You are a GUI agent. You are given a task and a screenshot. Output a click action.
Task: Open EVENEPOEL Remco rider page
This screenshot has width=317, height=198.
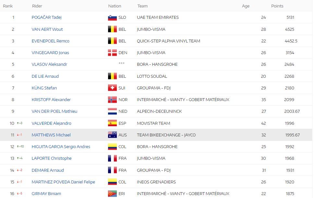point(51,41)
